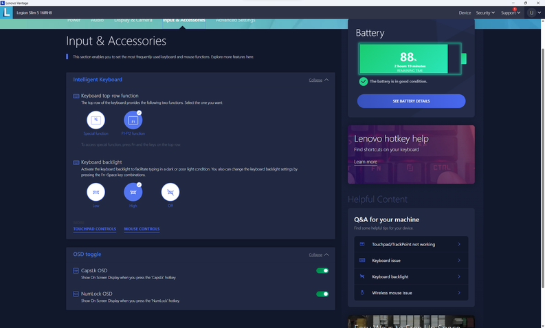Collapse the OSD toggle section
The height and width of the screenshot is (328, 545).
pos(318,254)
